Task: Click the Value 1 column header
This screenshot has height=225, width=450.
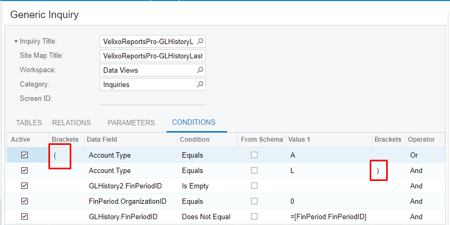Action: [x=299, y=140]
